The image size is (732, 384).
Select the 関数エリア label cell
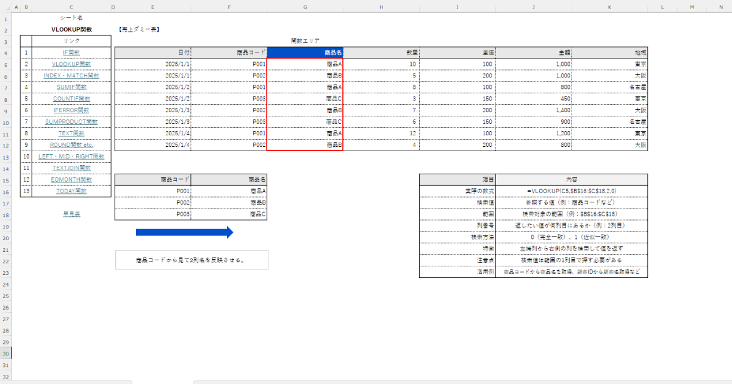304,41
